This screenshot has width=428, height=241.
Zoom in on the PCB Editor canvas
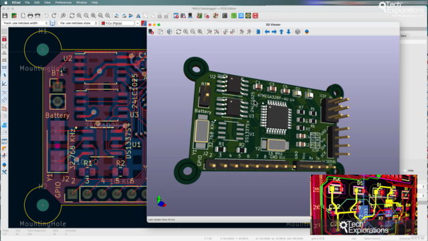pyautogui.click(x=79, y=16)
